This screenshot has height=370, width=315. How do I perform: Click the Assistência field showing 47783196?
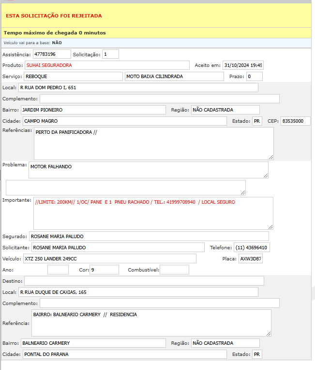tap(52, 54)
